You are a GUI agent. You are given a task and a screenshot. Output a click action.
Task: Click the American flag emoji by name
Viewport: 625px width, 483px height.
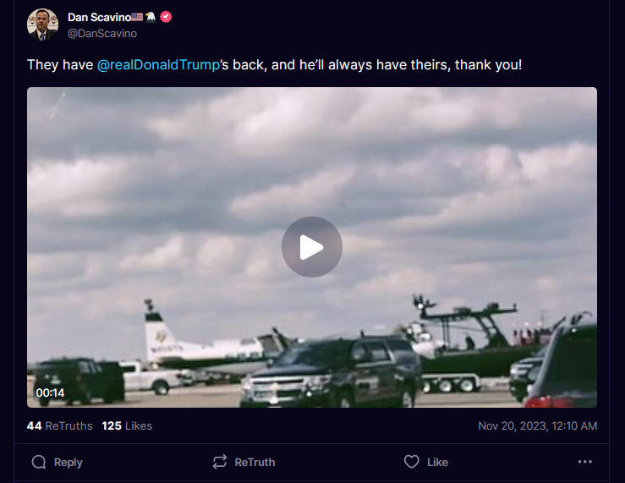137,17
